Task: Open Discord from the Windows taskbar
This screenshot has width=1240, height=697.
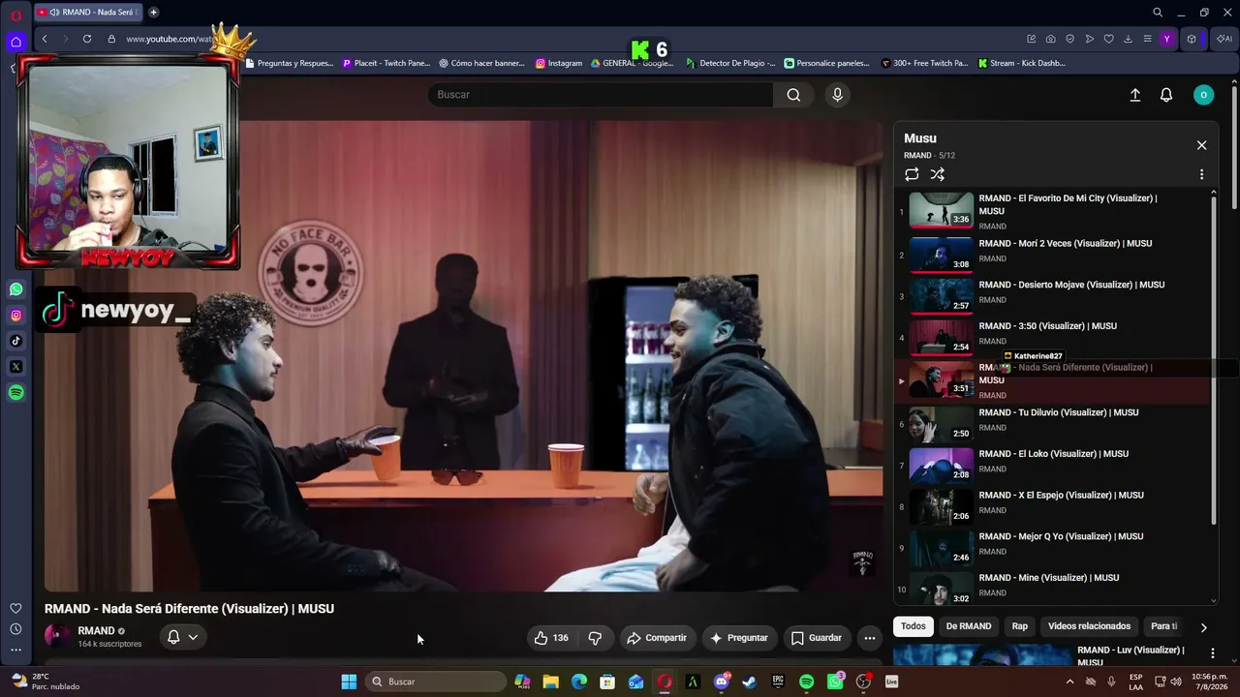Action: (722, 682)
